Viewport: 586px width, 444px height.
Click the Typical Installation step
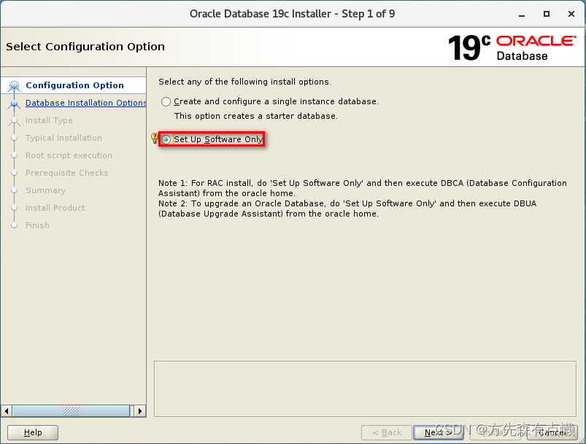[63, 138]
